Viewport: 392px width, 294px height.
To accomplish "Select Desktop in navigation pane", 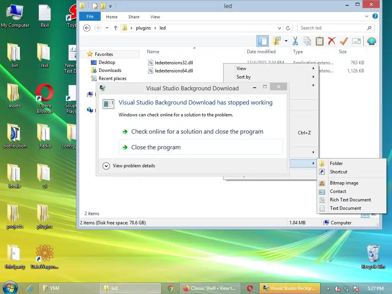I will pyautogui.click(x=107, y=62).
